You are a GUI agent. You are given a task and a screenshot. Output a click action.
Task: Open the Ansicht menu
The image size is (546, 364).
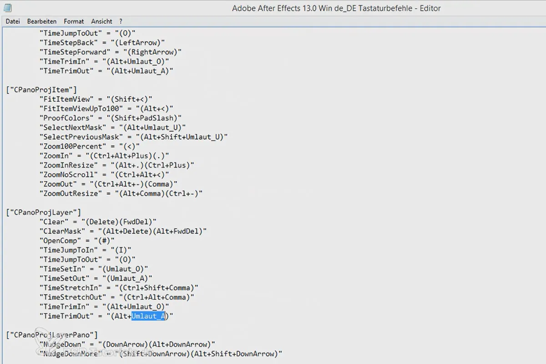101,21
